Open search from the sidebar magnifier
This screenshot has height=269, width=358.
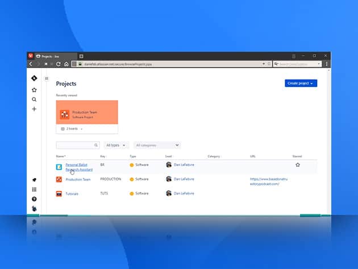tap(34, 99)
